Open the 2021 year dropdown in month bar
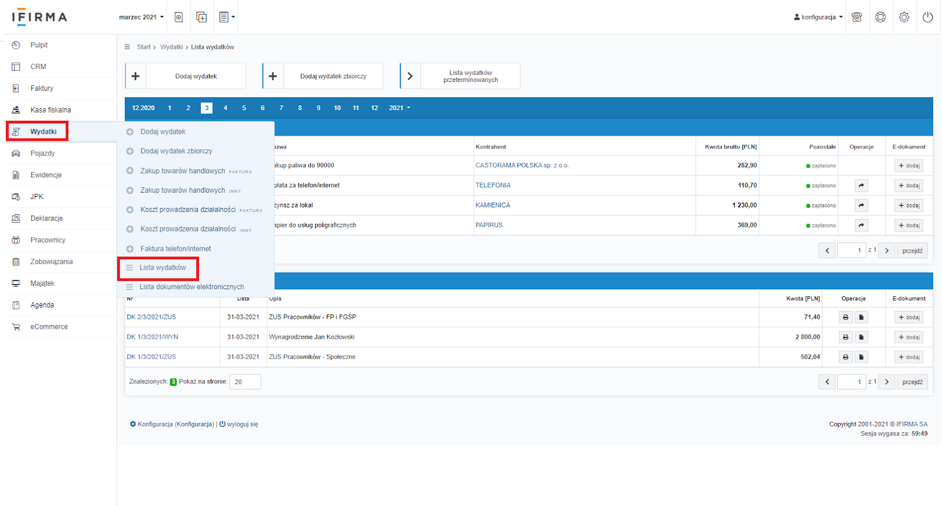 399,108
